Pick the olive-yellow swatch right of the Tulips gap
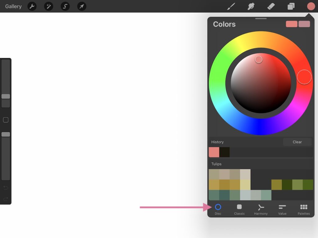 tap(277, 185)
